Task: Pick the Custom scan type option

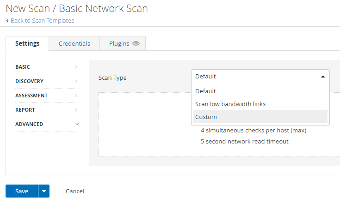Action: (206, 117)
